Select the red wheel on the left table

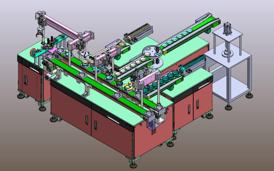tap(33, 52)
